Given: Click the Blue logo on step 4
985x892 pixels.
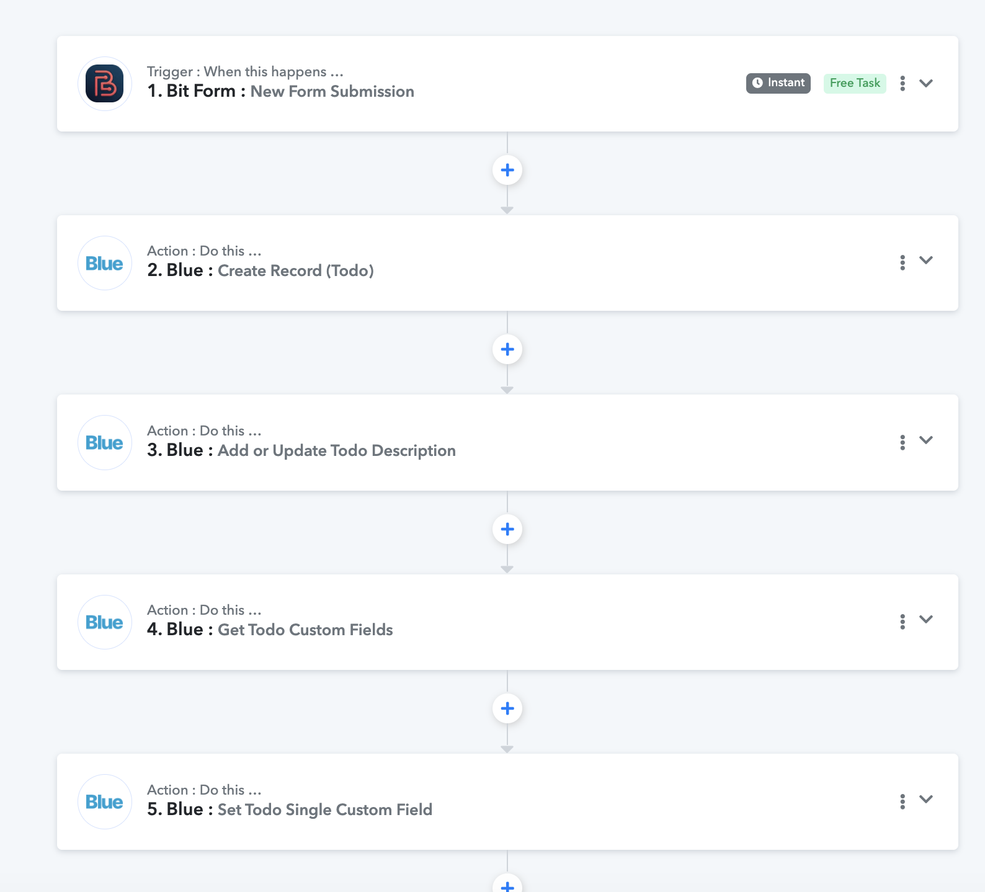Looking at the screenshot, I should click(x=104, y=622).
